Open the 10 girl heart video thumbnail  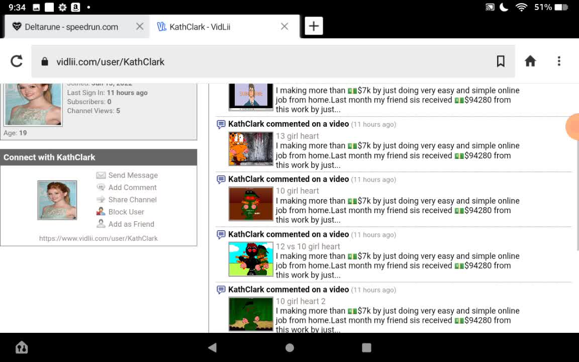tap(251, 204)
